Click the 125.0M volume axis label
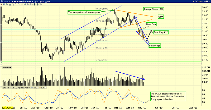The width and height of the screenshot is (211, 110). coord(206,67)
